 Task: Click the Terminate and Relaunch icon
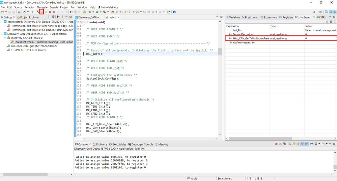[x=38, y=12]
